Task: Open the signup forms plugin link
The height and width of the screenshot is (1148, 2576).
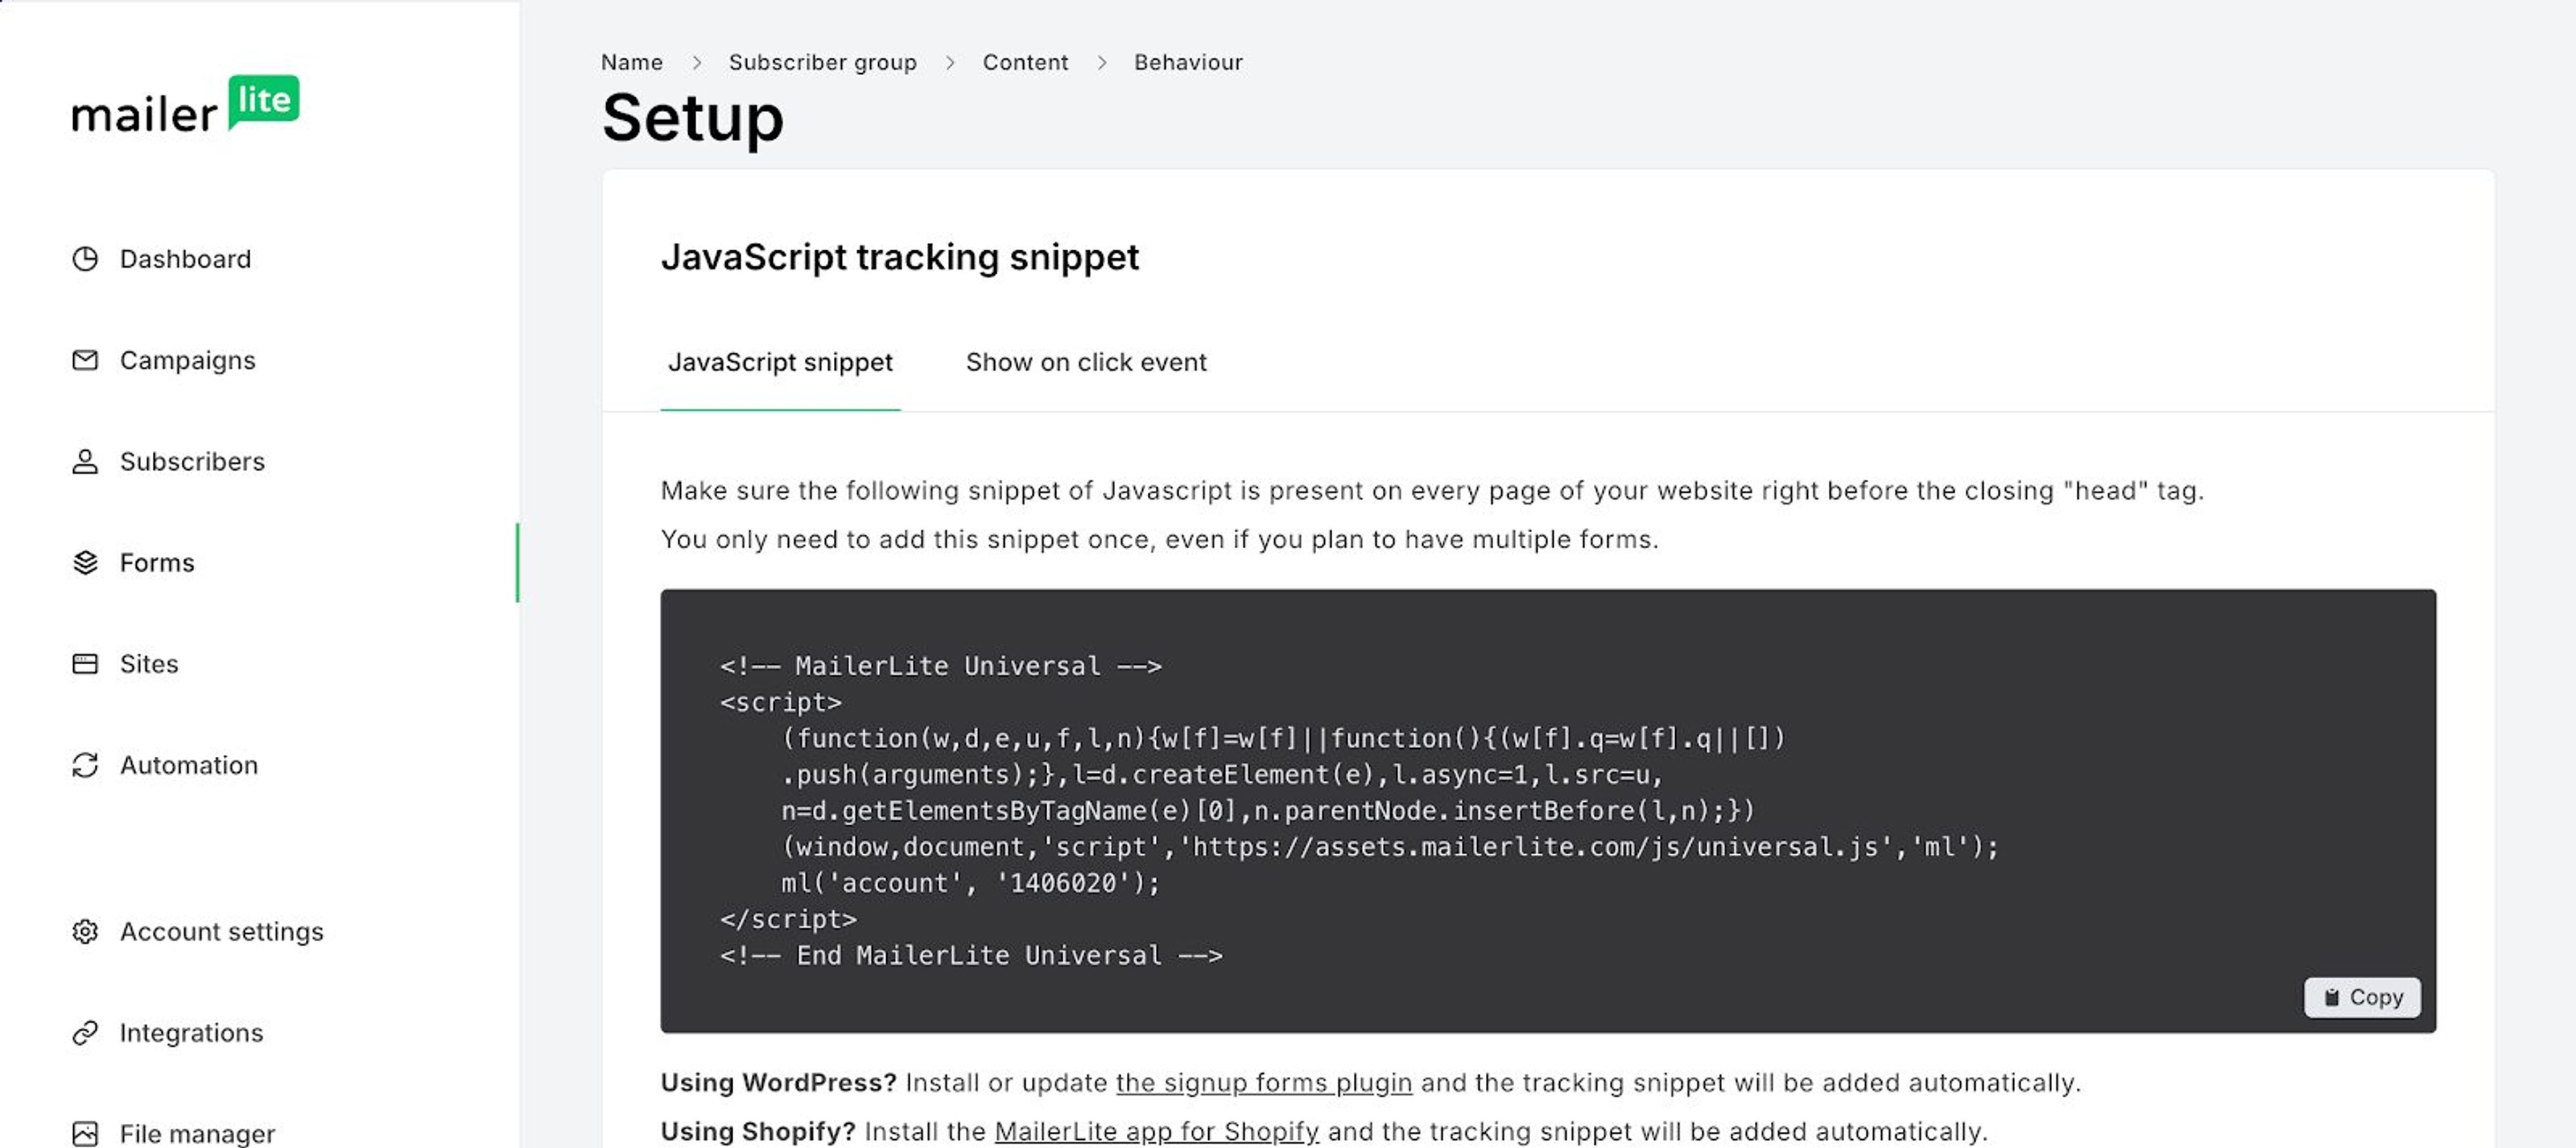Action: [x=1264, y=1082]
